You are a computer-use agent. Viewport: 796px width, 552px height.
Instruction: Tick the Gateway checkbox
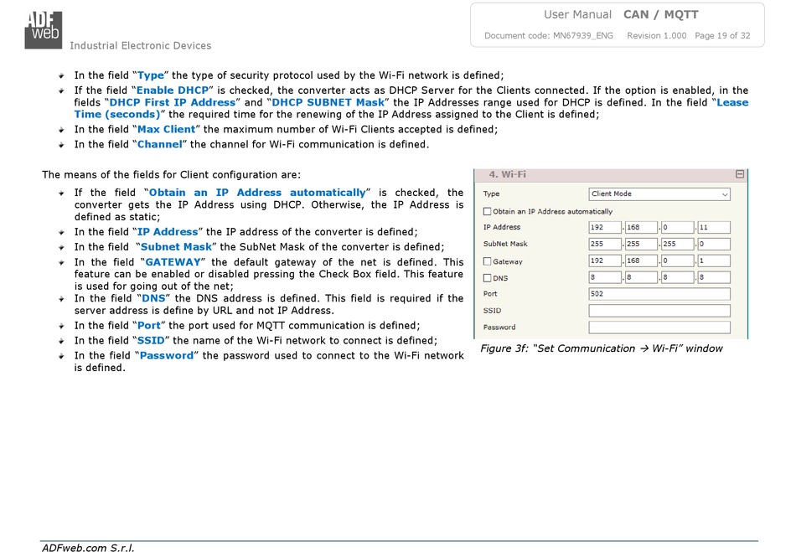(488, 261)
